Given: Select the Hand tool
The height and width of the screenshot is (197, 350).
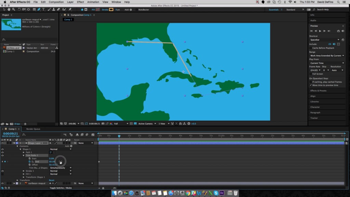Looking at the screenshot, I should tap(9, 9).
